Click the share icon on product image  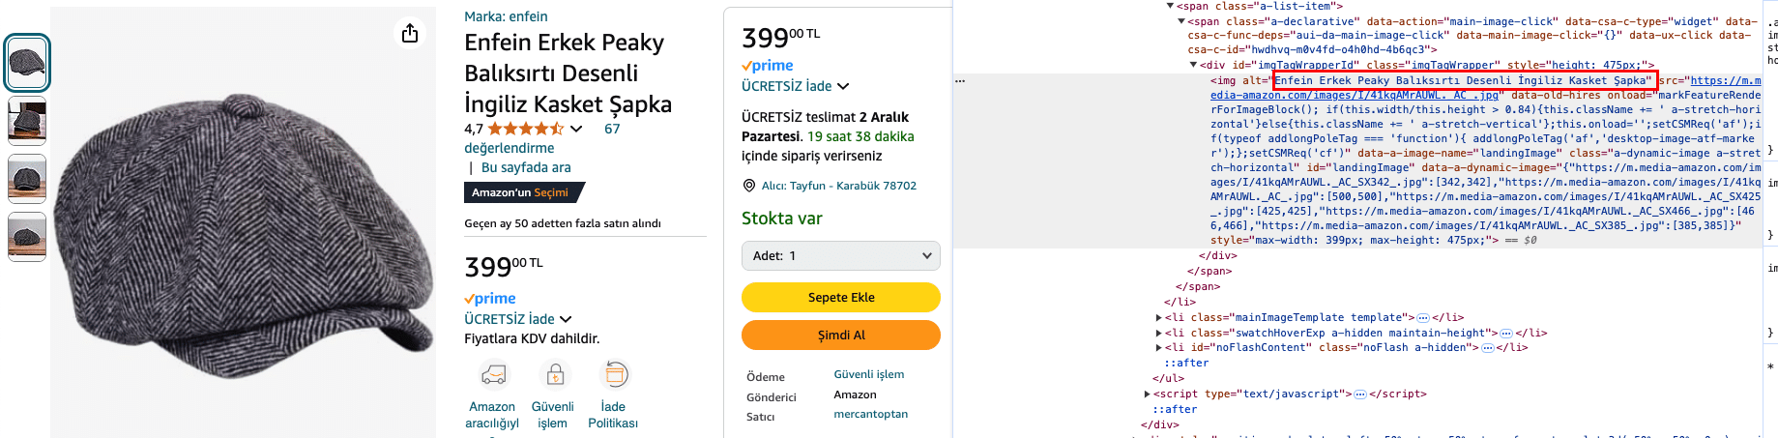tap(410, 34)
